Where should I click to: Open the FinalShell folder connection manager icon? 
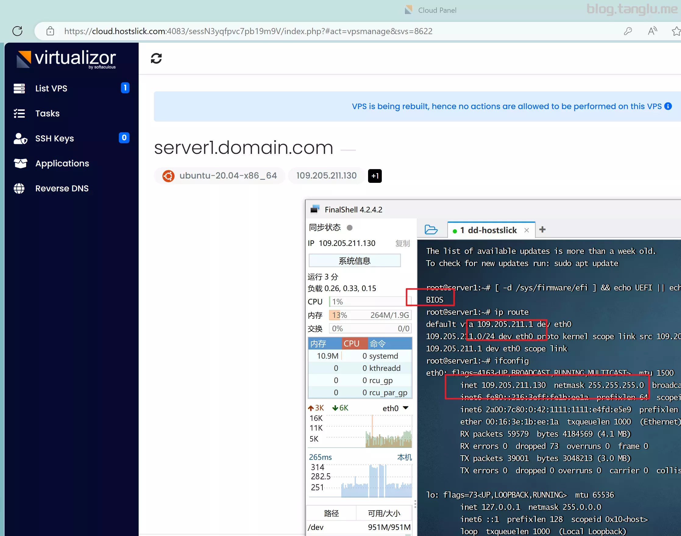click(x=431, y=229)
